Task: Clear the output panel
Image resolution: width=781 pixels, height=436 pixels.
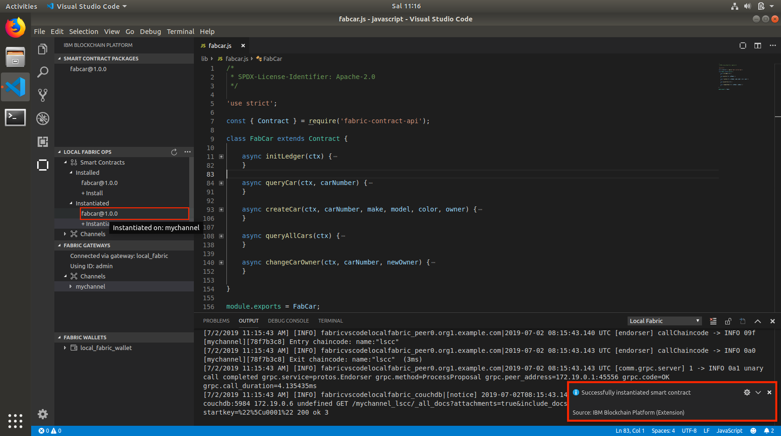Action: coord(713,321)
